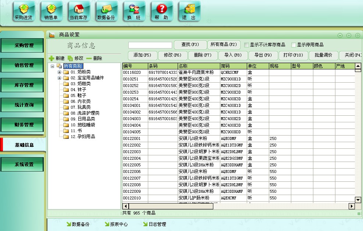The width and height of the screenshot is (363, 231).
Task: Click the 数据备份 toolbar icon
Action: 106,11
